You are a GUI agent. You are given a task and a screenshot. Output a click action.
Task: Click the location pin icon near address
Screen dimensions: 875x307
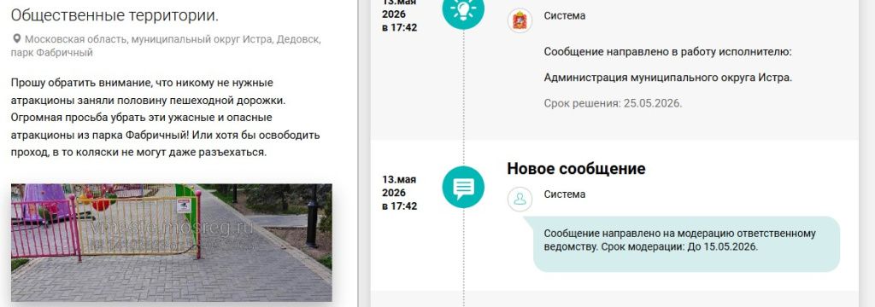tap(17, 39)
